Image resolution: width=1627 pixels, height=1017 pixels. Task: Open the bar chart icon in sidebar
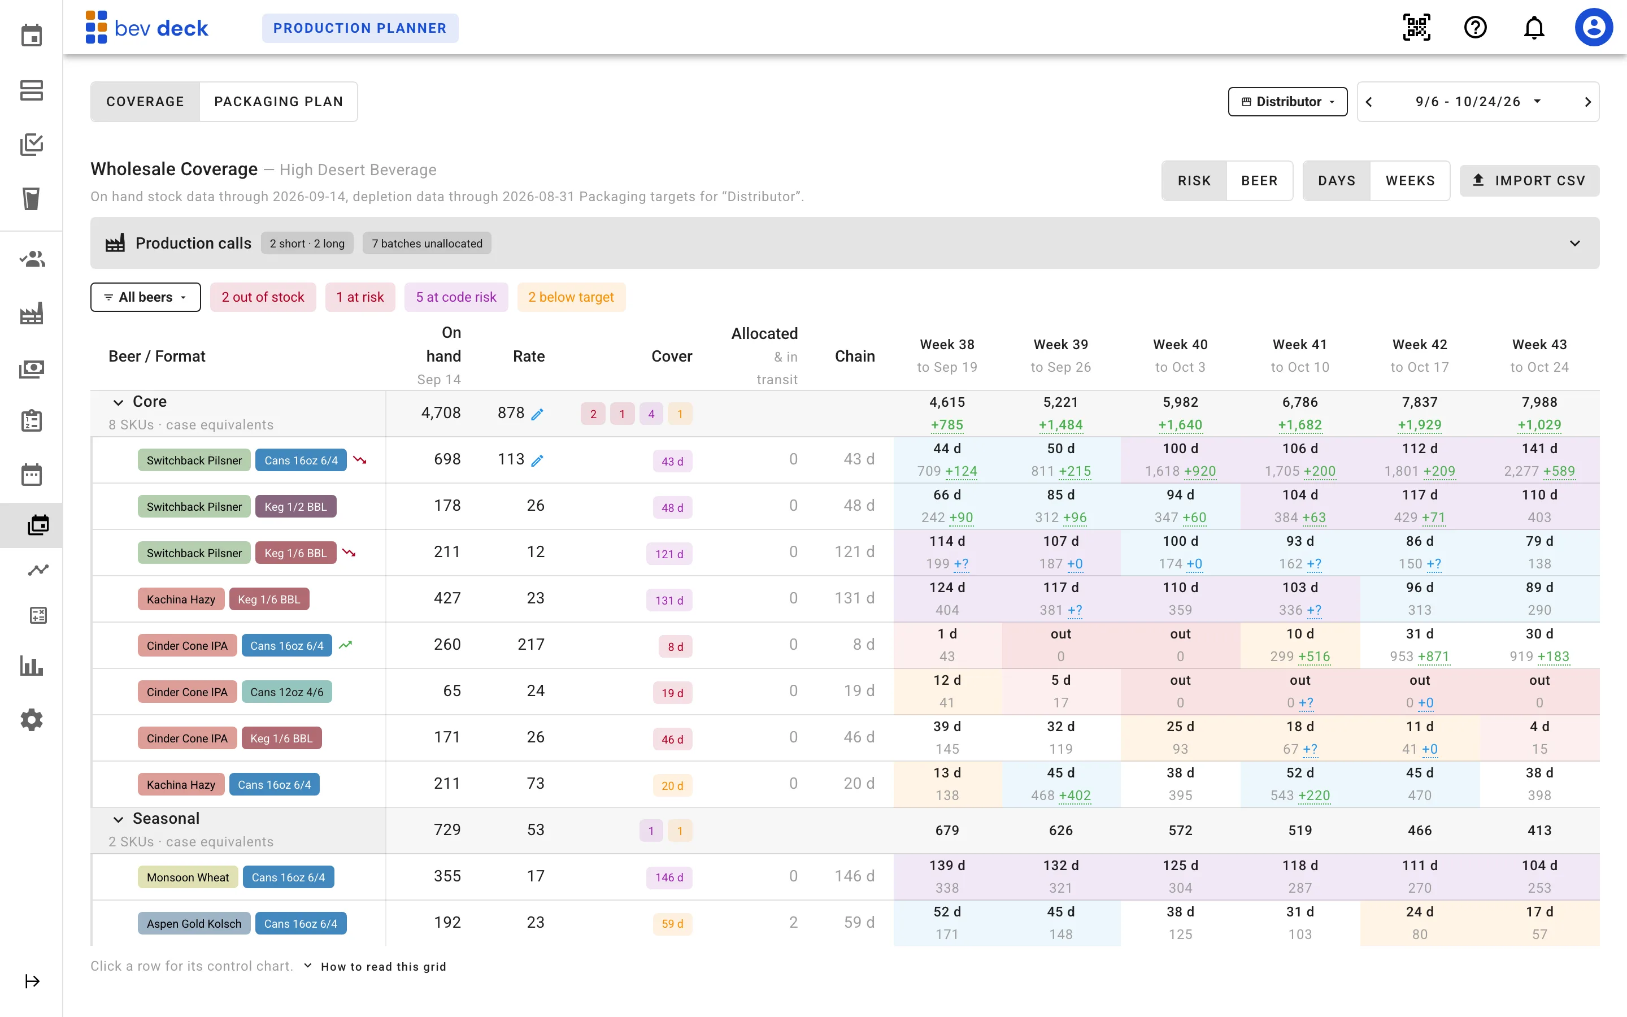32,666
